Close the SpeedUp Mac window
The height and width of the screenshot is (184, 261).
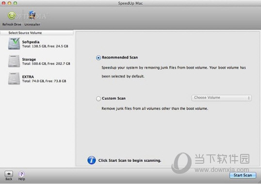(3, 3)
